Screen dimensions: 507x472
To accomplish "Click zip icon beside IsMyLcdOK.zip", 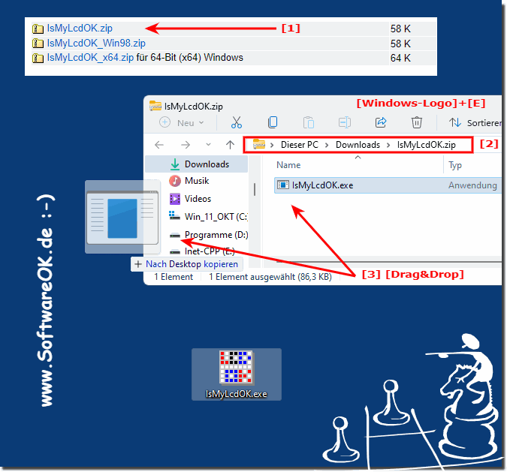I will click(x=38, y=29).
